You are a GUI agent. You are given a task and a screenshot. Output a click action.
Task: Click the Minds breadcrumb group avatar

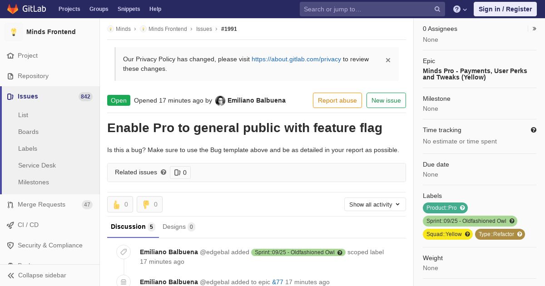point(110,29)
